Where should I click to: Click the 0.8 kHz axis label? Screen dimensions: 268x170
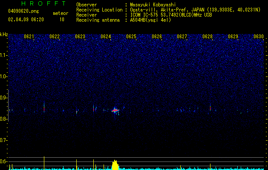[x=3, y=119]
